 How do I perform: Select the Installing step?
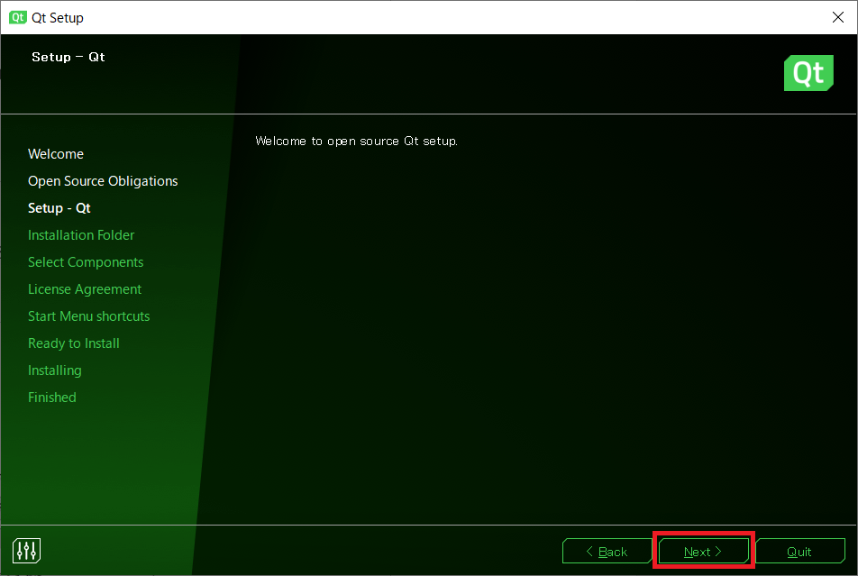55,370
